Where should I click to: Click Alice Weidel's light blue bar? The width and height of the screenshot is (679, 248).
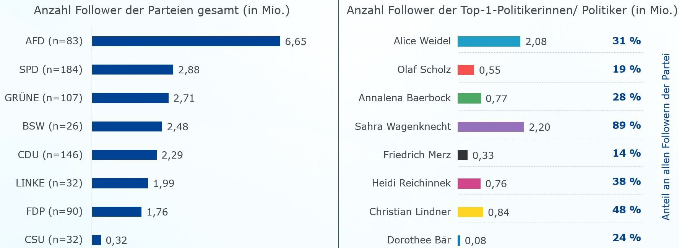489,41
